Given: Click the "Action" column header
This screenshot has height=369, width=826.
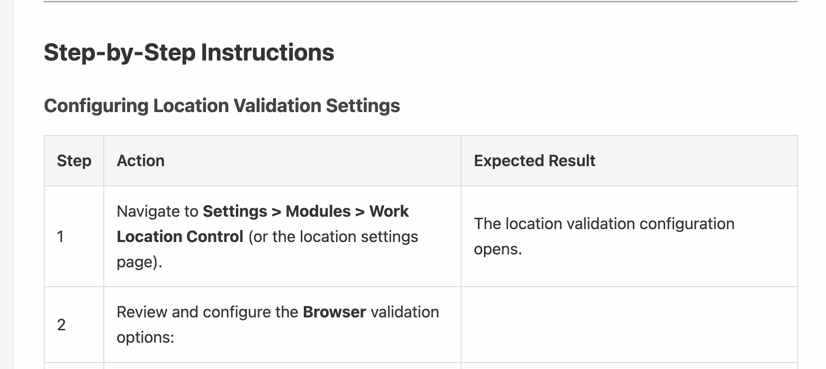Looking at the screenshot, I should point(140,161).
